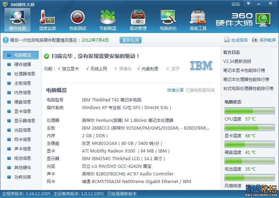Click the 360硬件大师 monitor logo at right
The image size is (279, 198).
pyautogui.click(x=263, y=20)
